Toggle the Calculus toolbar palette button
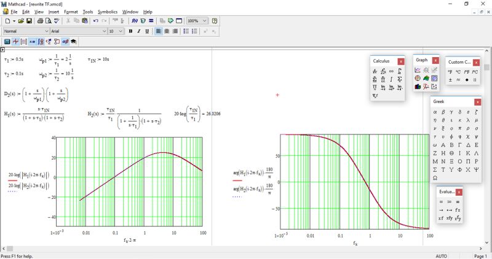Viewport: 492px width, 259px height. (41, 42)
